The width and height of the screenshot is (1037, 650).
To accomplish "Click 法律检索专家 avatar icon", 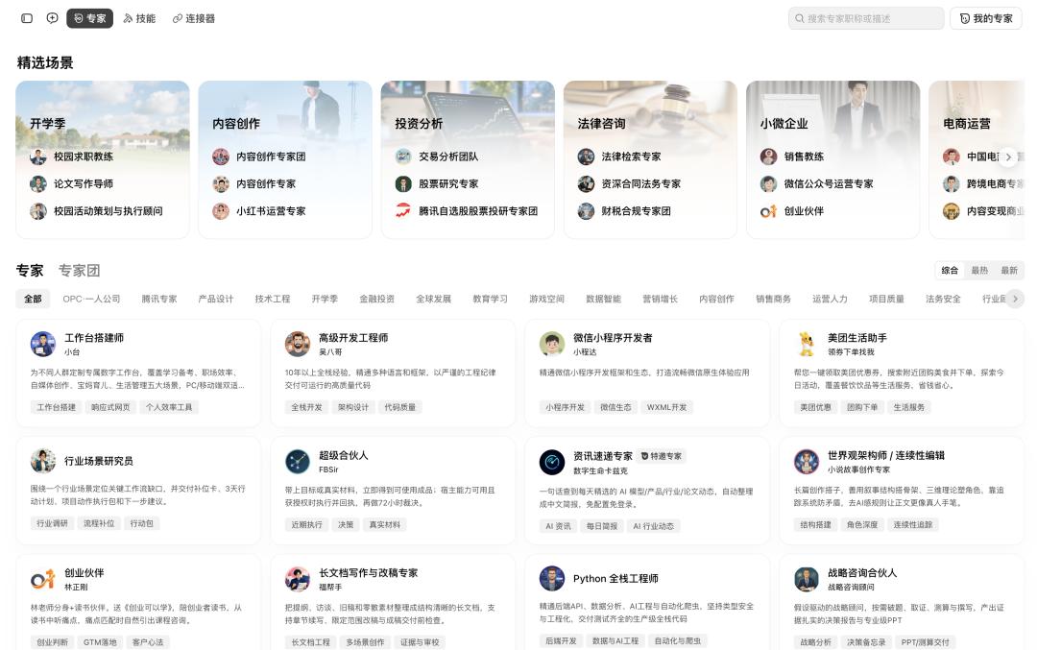I will [x=586, y=156].
